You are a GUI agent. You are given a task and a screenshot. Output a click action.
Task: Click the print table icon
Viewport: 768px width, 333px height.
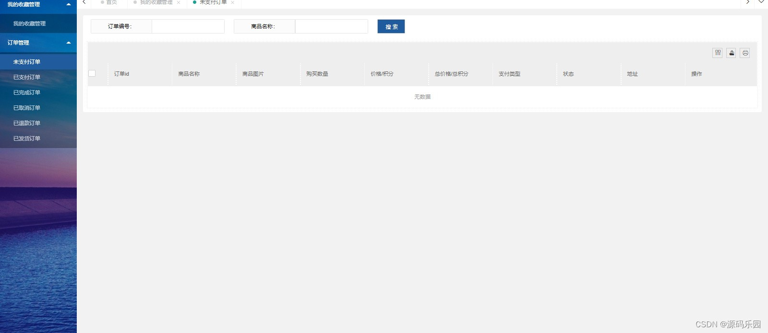pyautogui.click(x=745, y=53)
